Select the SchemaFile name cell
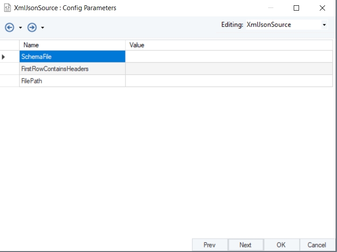Image resolution: width=337 pixels, height=252 pixels. pyautogui.click(x=72, y=57)
